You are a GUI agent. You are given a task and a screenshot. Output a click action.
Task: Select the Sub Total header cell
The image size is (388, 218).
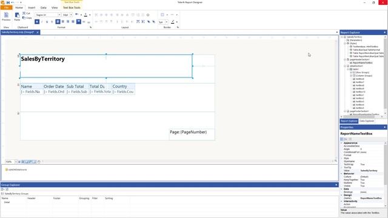77,86
